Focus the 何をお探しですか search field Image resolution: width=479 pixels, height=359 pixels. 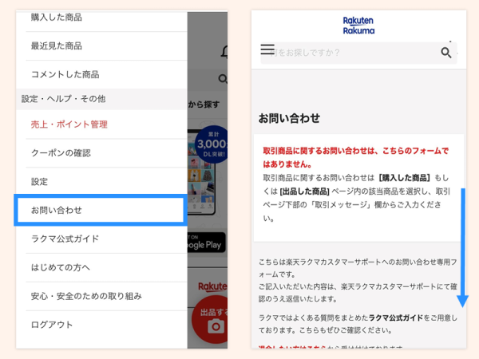(x=358, y=53)
